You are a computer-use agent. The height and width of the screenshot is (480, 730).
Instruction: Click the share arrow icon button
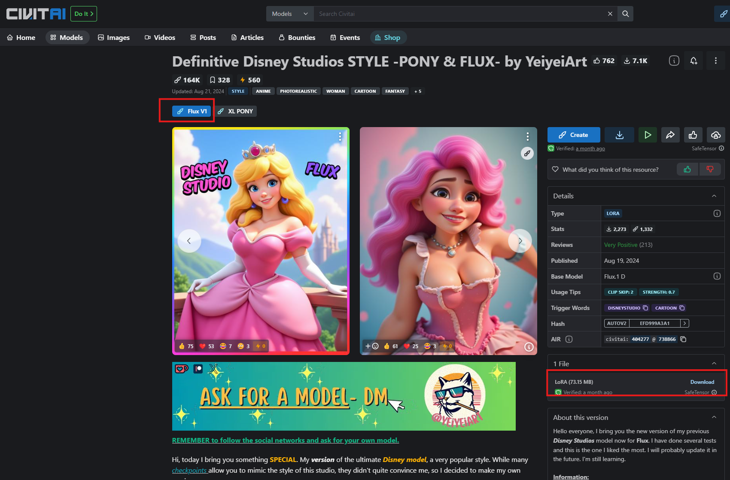(x=670, y=135)
